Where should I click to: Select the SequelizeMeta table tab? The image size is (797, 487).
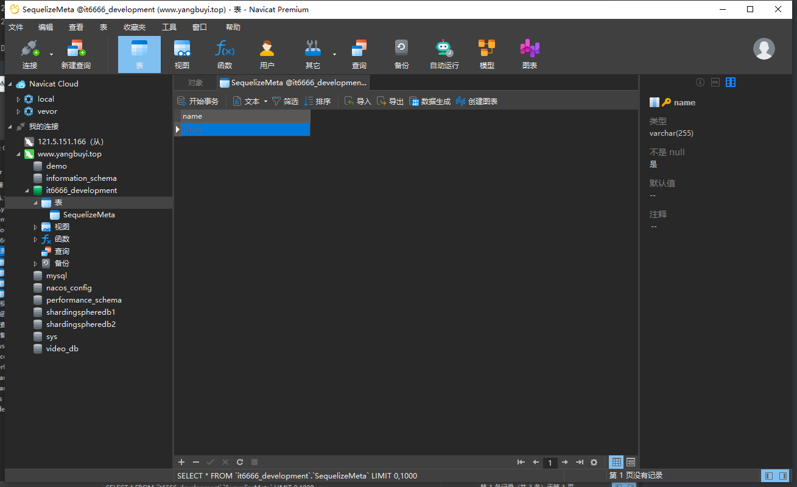pos(293,83)
